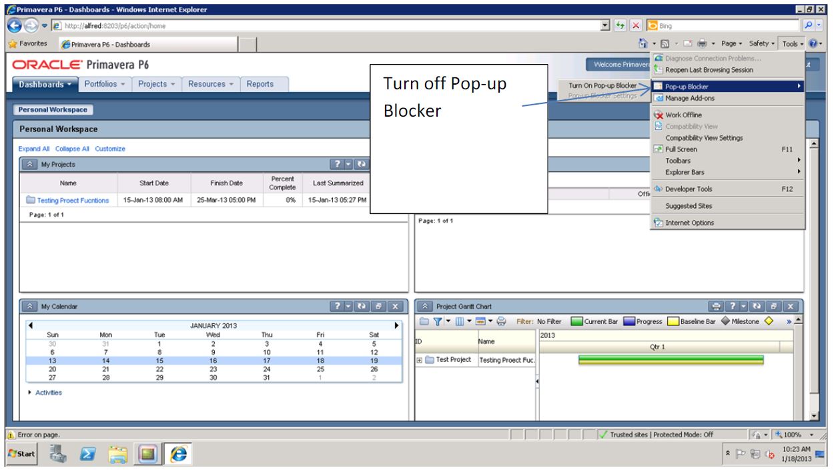This screenshot has height=474, width=836.
Task: Maximize the My Calendar portlet
Action: coord(379,306)
